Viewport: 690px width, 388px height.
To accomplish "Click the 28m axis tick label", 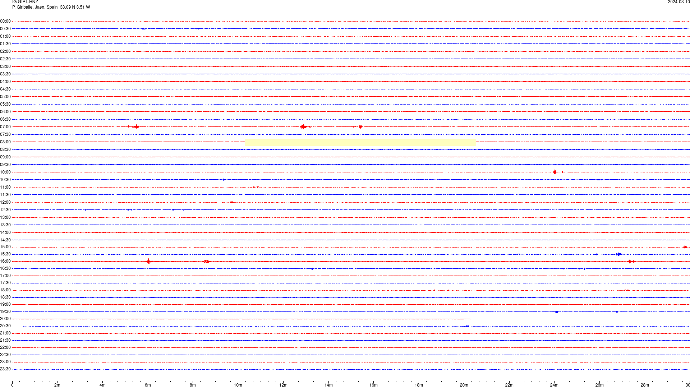I will pyautogui.click(x=645, y=385).
